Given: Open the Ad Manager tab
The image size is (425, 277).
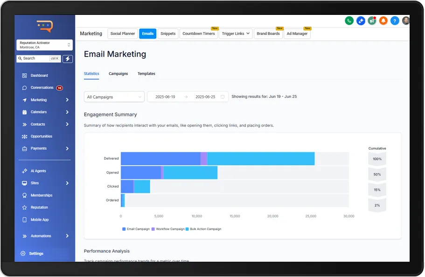Looking at the screenshot, I should (297, 34).
